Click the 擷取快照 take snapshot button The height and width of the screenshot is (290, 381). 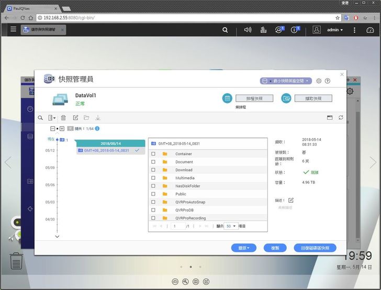coord(313,98)
